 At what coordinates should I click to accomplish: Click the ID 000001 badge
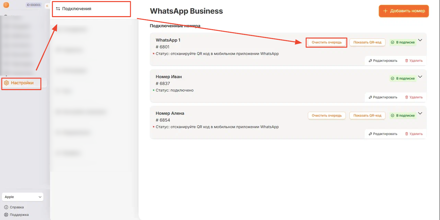[x=34, y=5]
